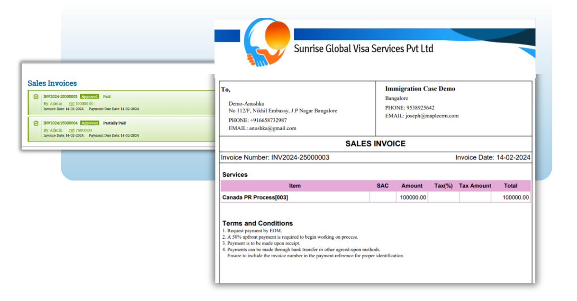Toggle the Paid status badge
This screenshot has width=577, height=301.
107,96
